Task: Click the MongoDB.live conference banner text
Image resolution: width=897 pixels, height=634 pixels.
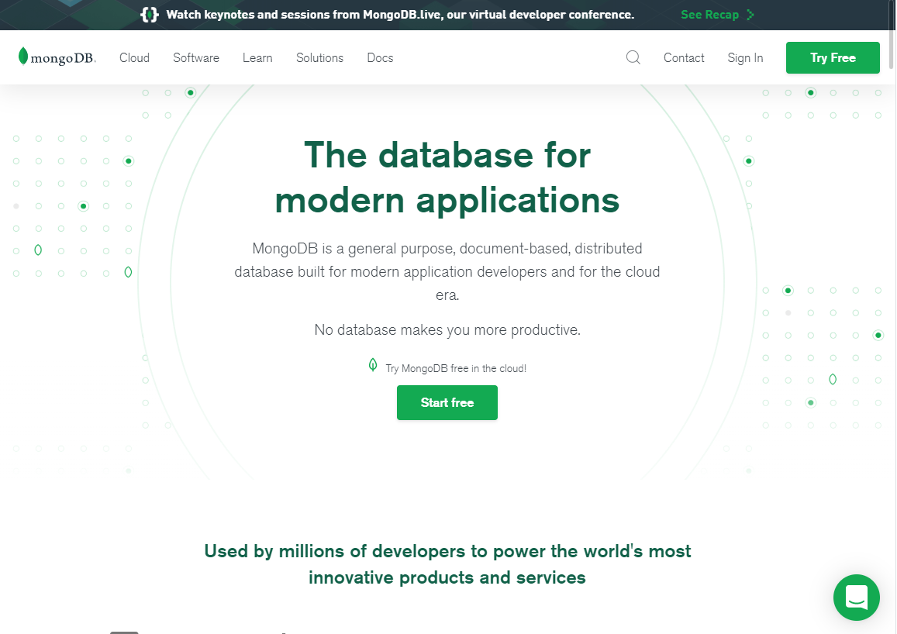Action: [401, 15]
